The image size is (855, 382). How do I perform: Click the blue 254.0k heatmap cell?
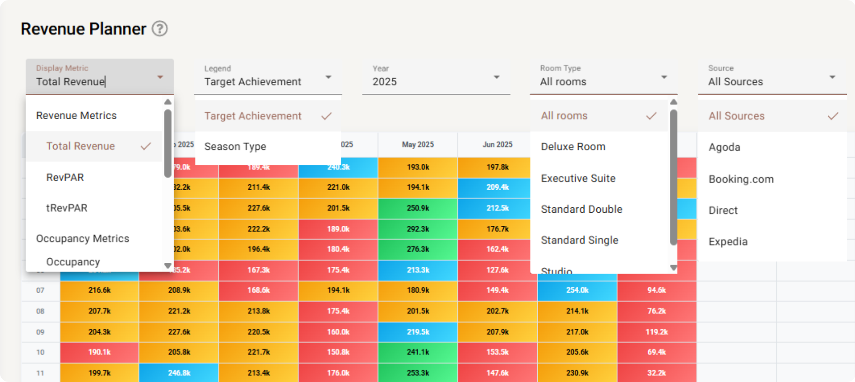point(577,290)
